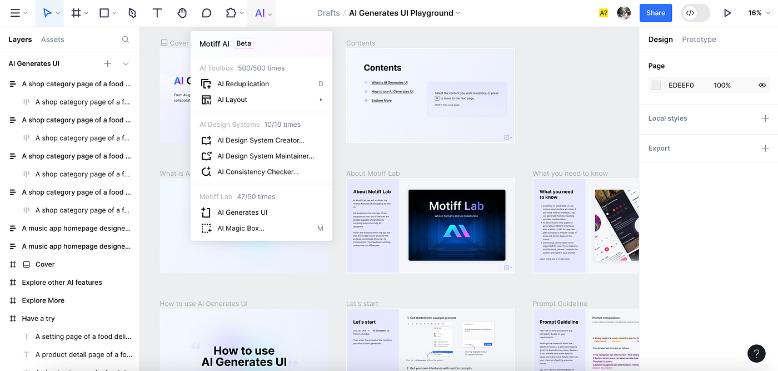Start presentation with play icon

(727, 13)
